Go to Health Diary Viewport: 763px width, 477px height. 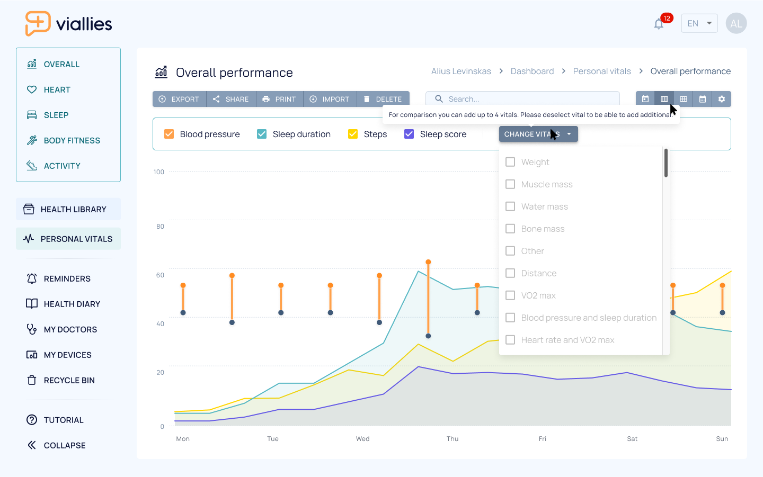pos(72,304)
